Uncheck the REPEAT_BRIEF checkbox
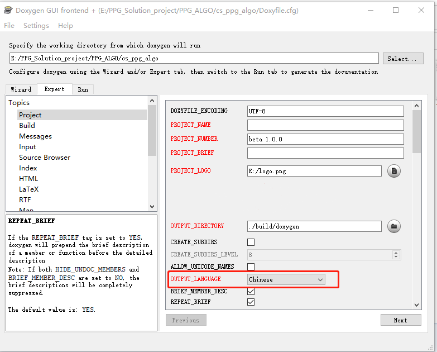The image size is (437, 352). [x=251, y=302]
